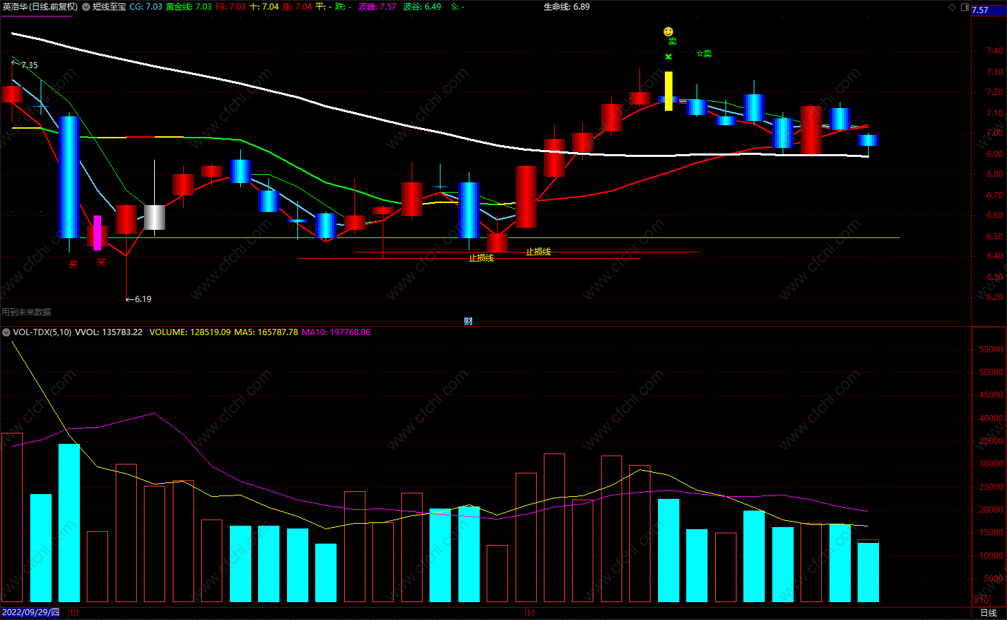Click the 6.19 low price annotation
Screen dimensions: 1007x620
tap(143, 299)
